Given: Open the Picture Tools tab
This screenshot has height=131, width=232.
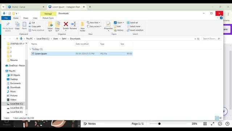Looking at the screenshot, I should [48, 18].
